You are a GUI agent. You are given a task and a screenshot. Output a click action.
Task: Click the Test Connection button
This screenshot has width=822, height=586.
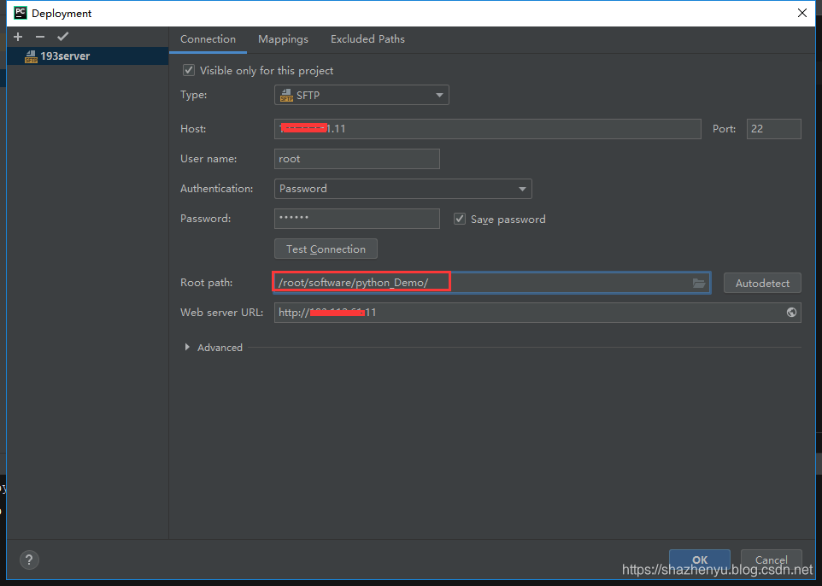pyautogui.click(x=326, y=249)
